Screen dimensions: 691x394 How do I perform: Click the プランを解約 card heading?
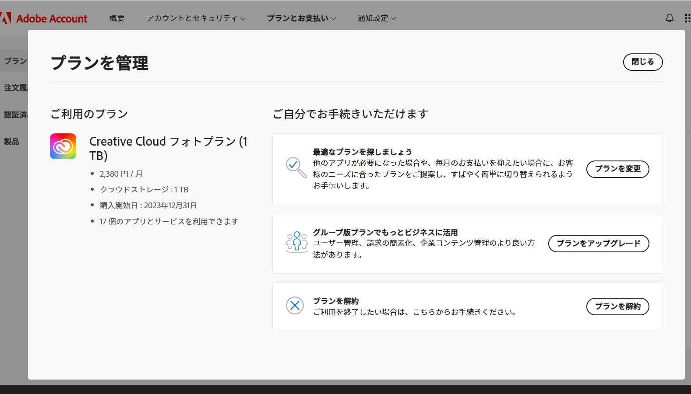pyautogui.click(x=335, y=301)
